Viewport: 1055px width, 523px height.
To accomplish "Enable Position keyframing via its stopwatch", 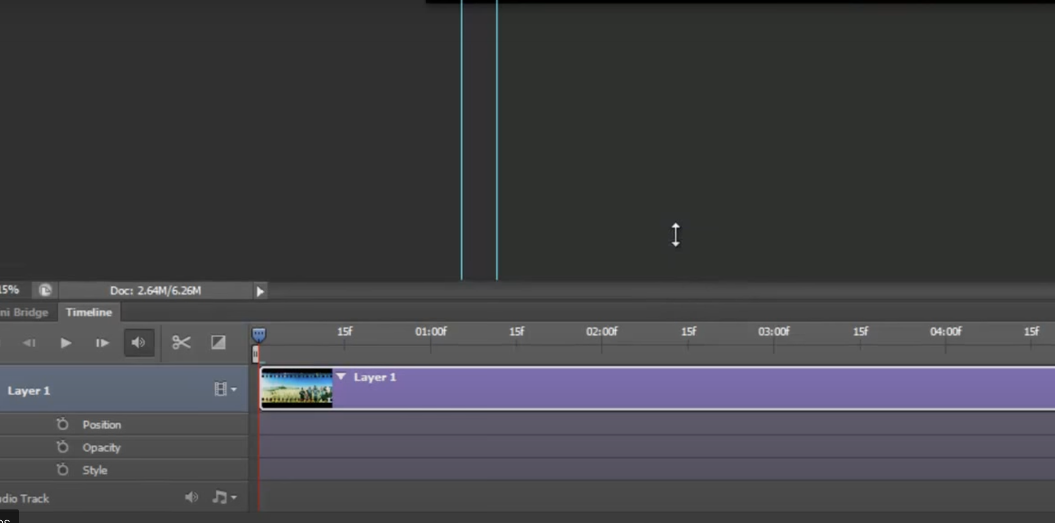I will click(x=62, y=424).
